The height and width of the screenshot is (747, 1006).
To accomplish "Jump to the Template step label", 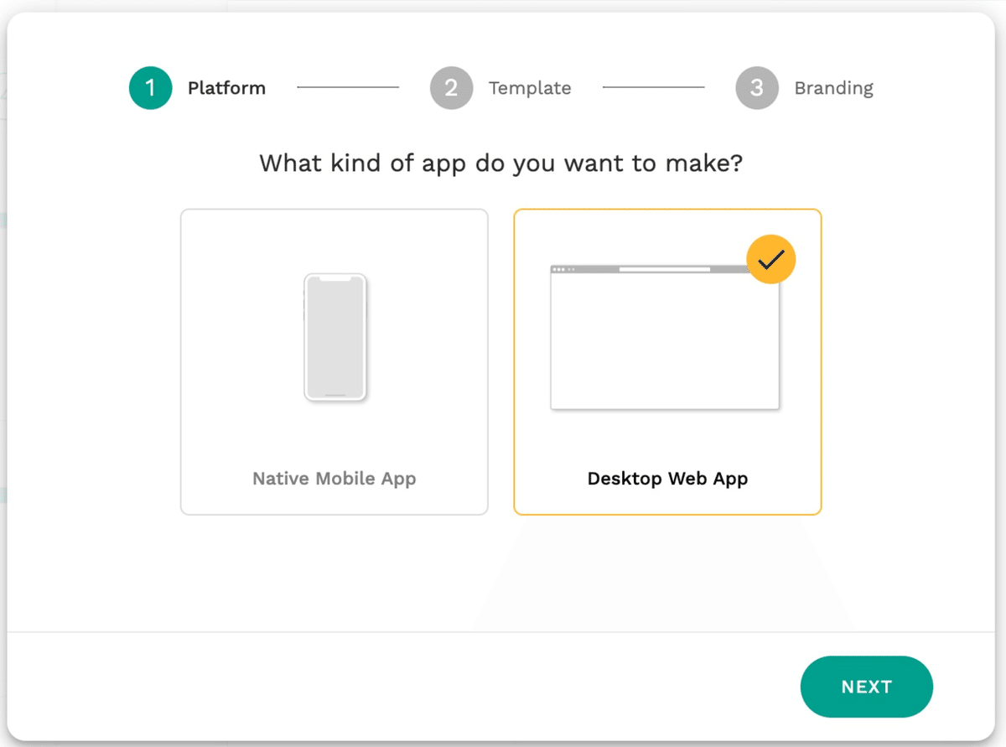I will pos(530,88).
